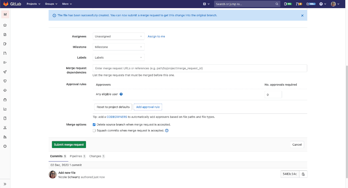The image size is (348, 188).
Task: Open Snippets scissors icon in sidebar
Action: tap(5, 128)
